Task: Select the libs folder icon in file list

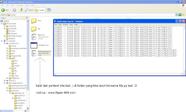Action: tap(34, 29)
